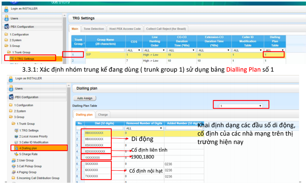
Task: Select the 4.Dialling plan tree icon
Action: (x=16, y=148)
